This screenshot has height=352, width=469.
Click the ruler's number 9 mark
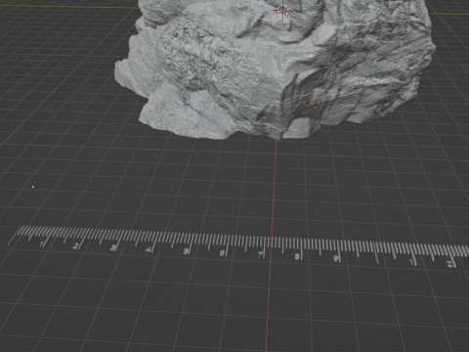[336, 258]
